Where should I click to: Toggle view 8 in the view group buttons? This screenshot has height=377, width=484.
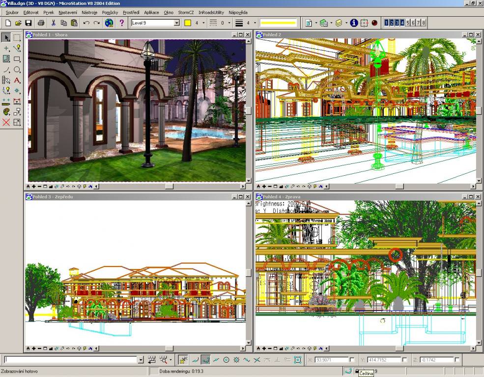425,23
